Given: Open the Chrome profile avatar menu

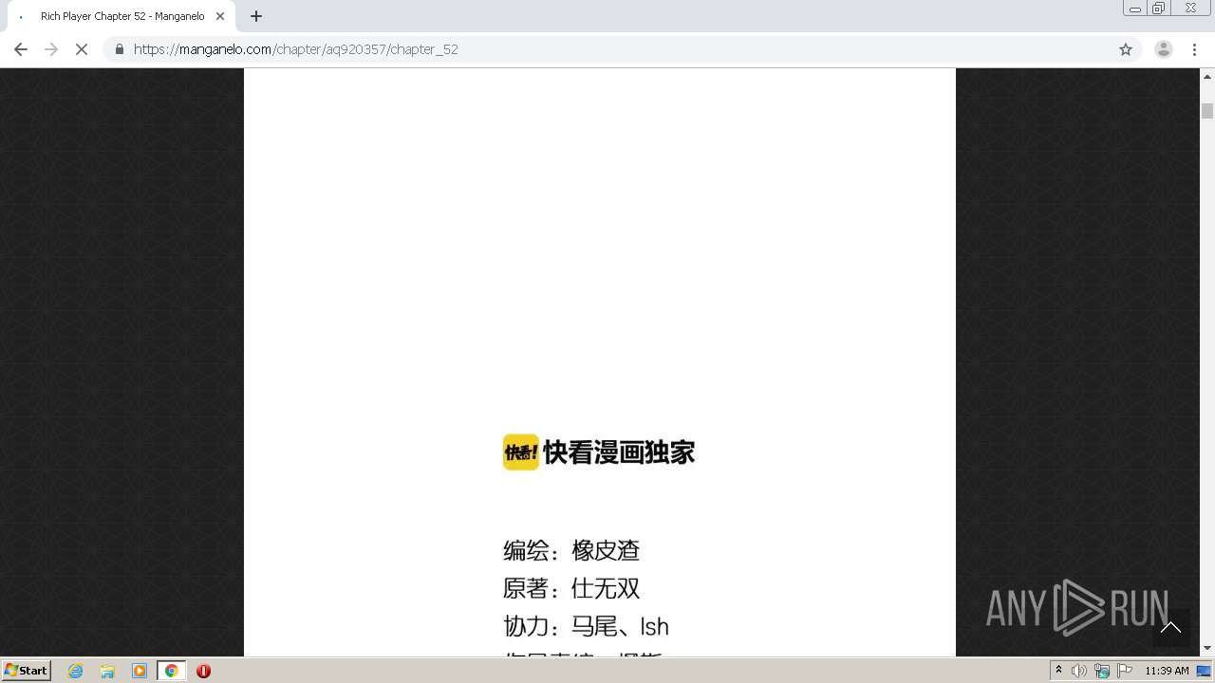Looking at the screenshot, I should tap(1163, 49).
